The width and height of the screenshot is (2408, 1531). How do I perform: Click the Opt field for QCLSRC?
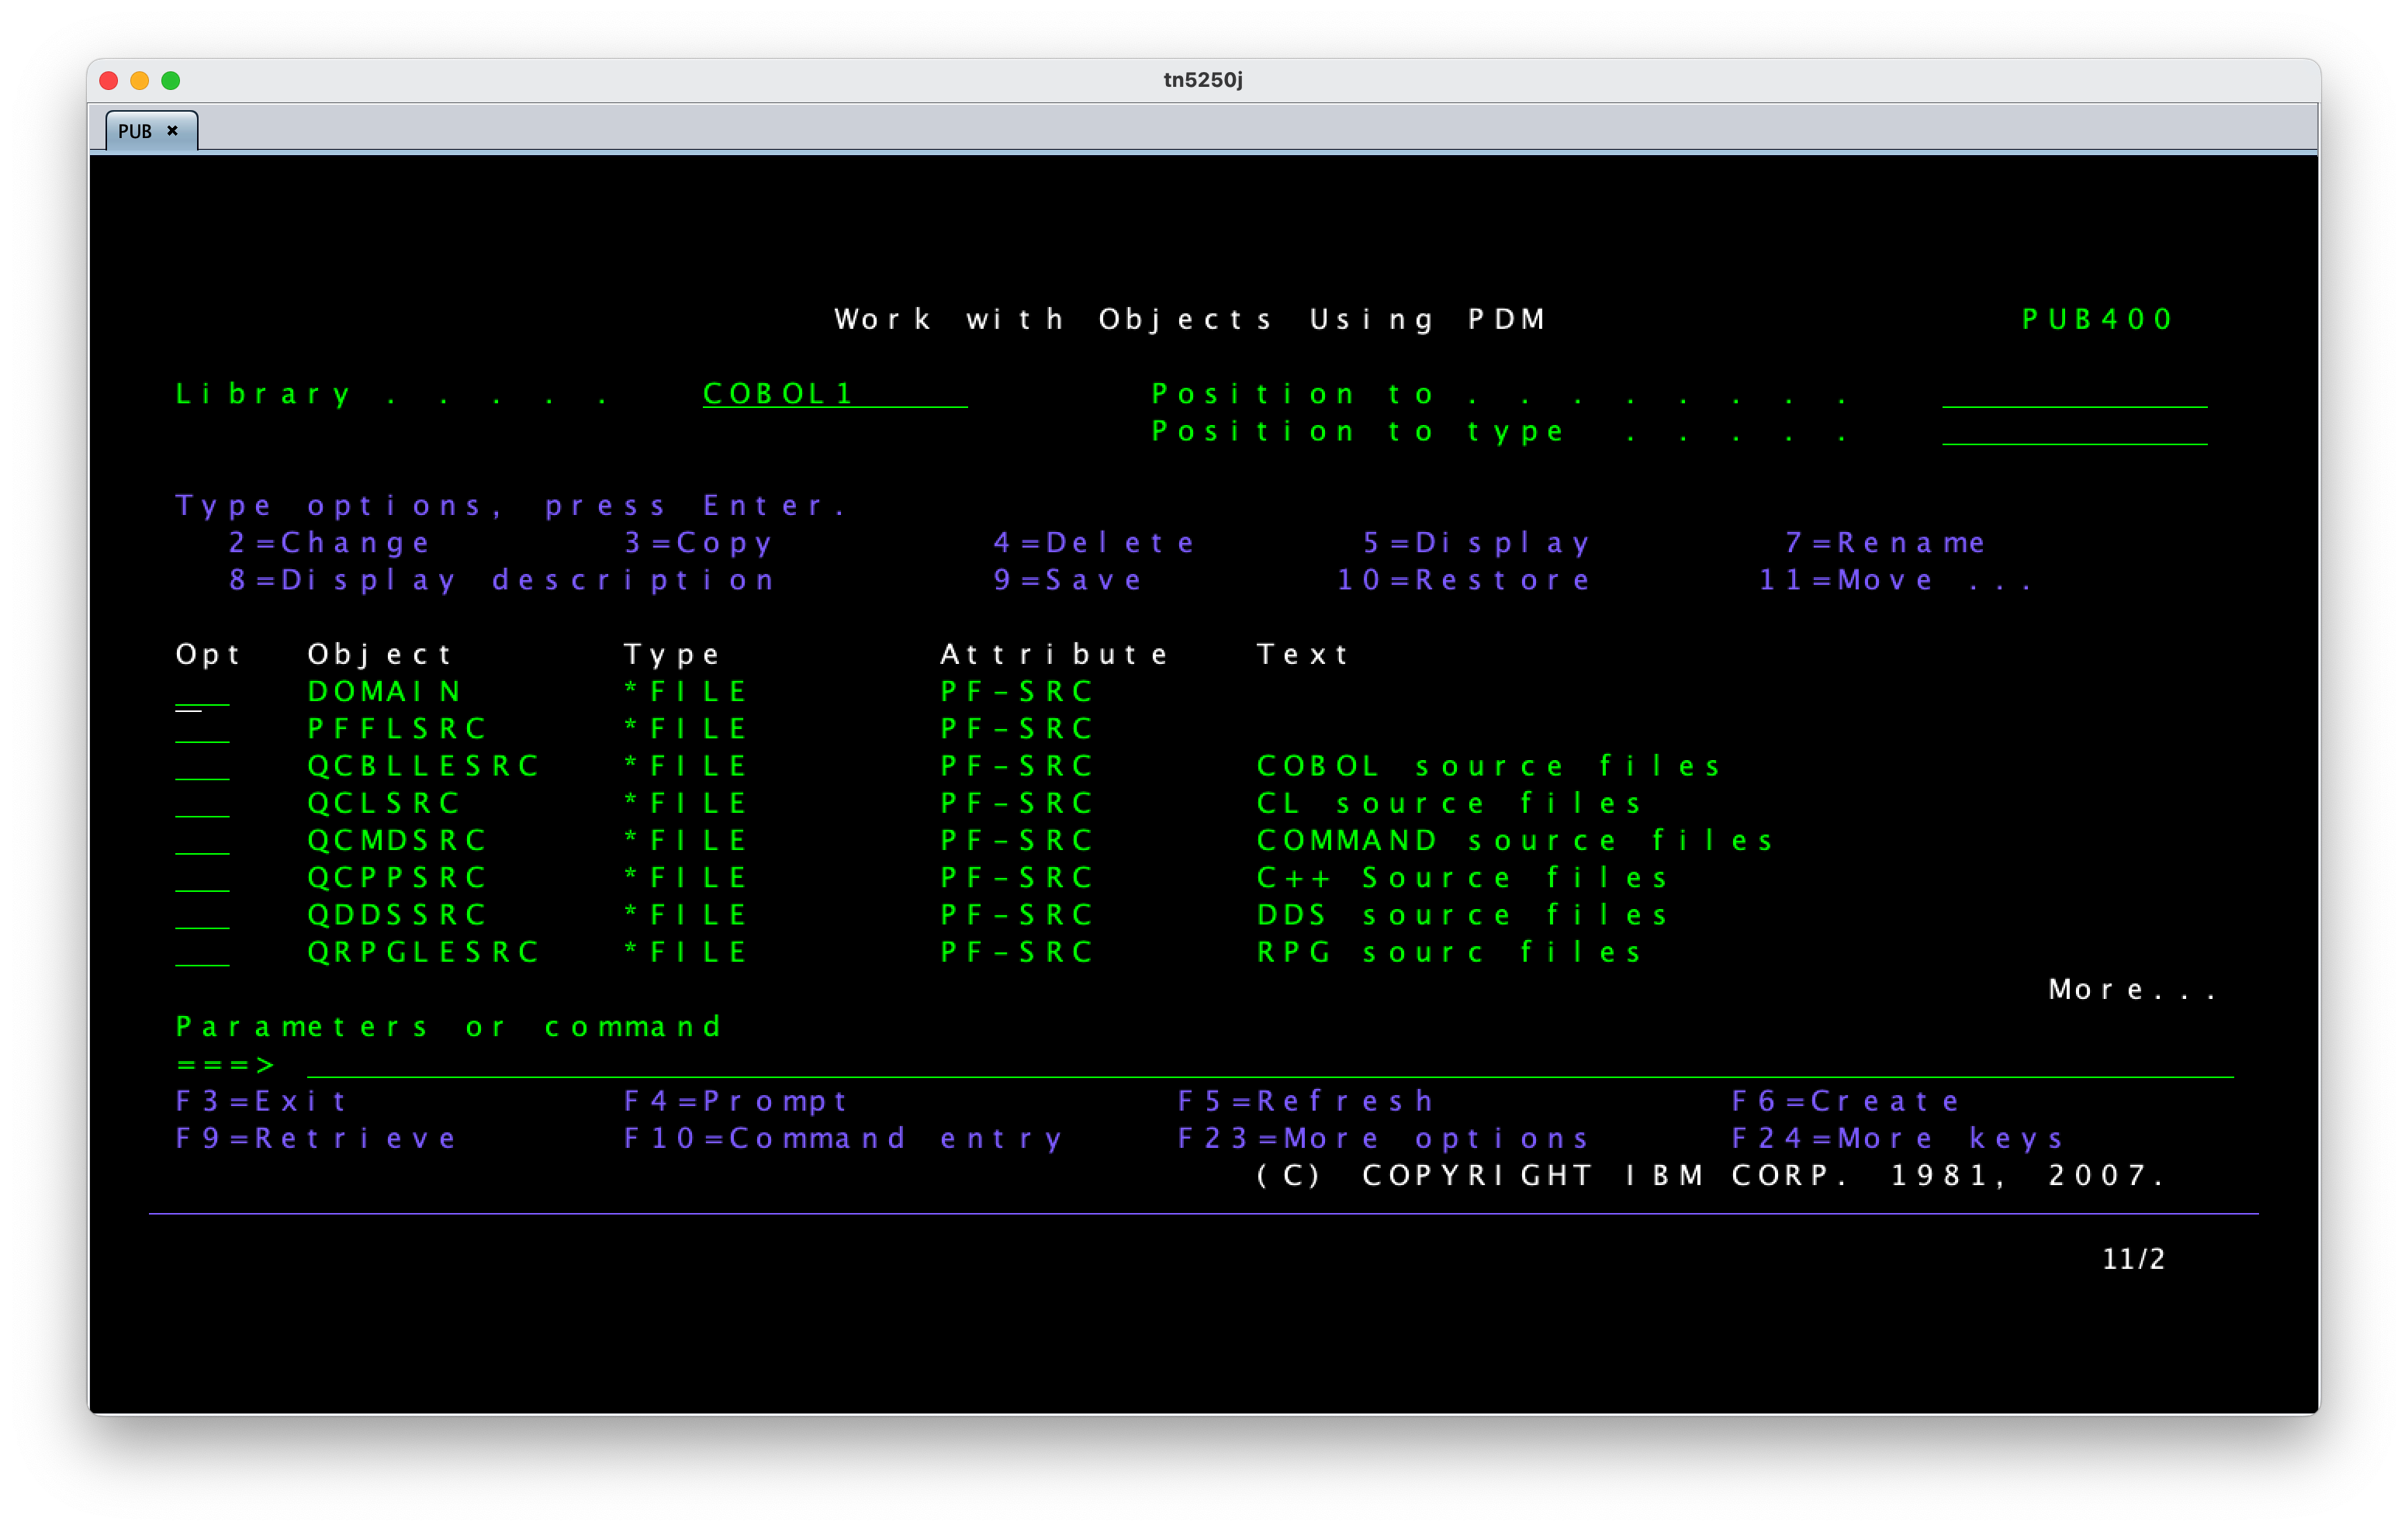202,803
